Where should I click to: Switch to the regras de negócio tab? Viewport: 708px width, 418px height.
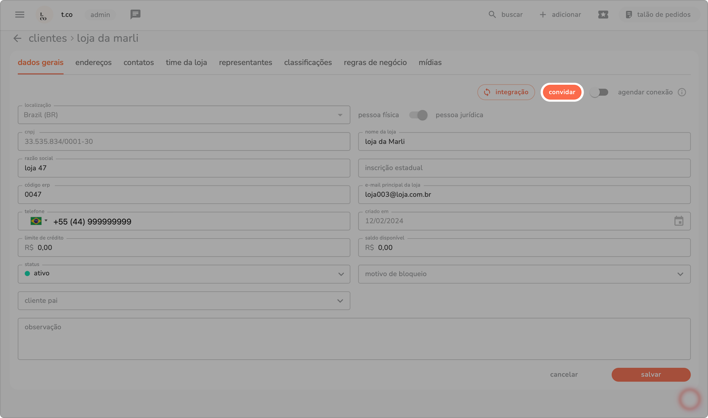(375, 62)
